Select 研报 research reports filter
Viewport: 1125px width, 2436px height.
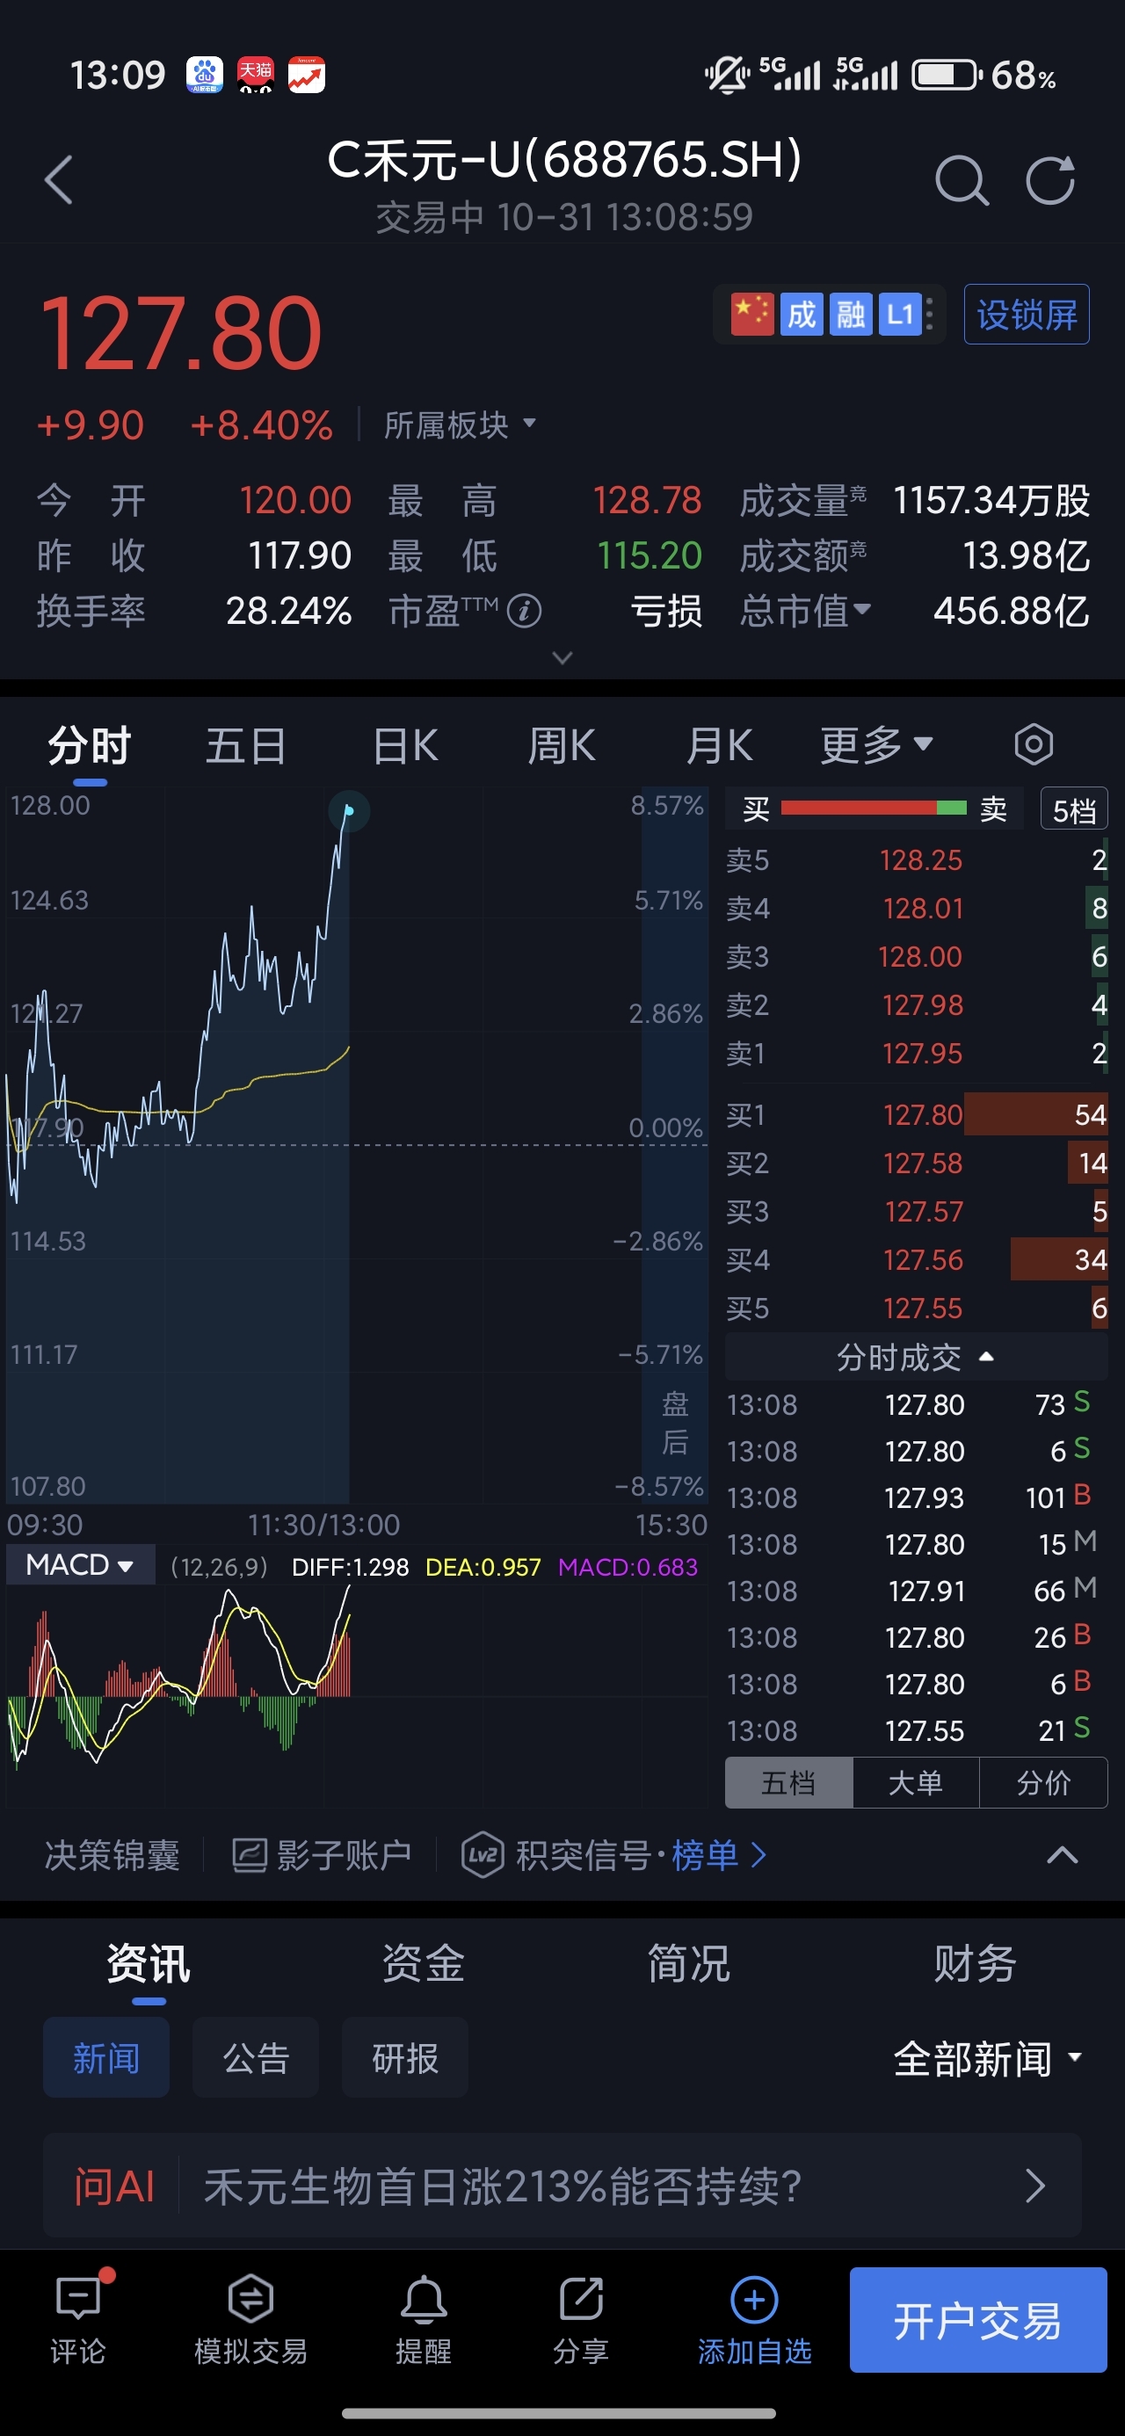pyautogui.click(x=405, y=2058)
